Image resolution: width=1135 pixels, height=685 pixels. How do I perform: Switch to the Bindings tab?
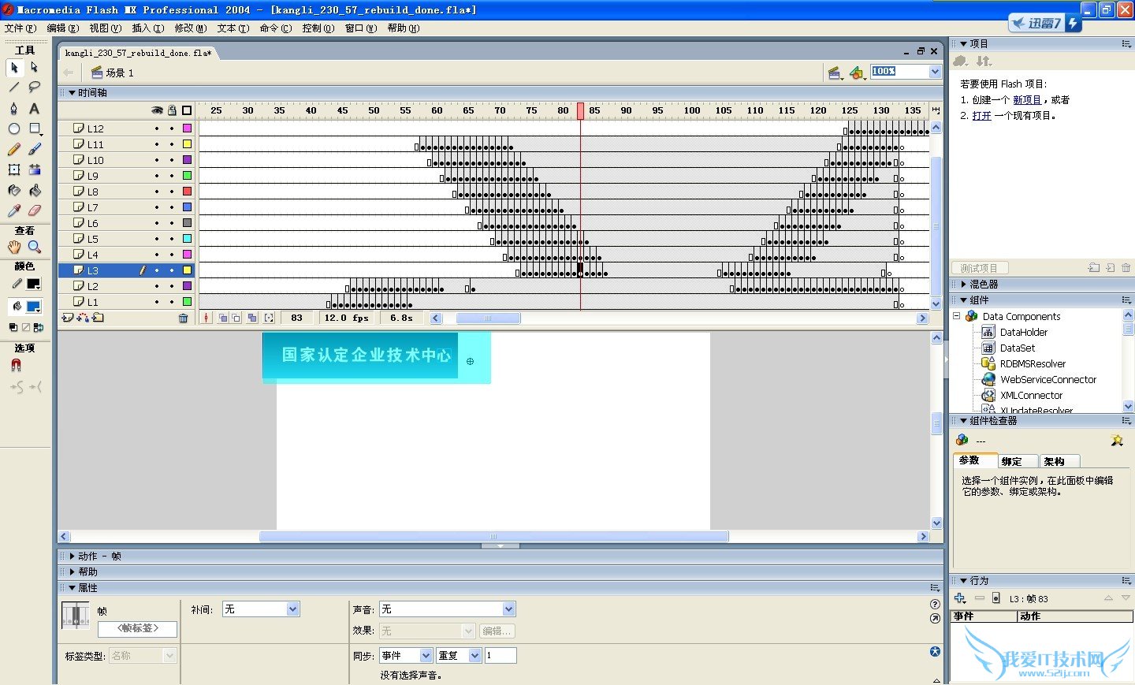1012,461
